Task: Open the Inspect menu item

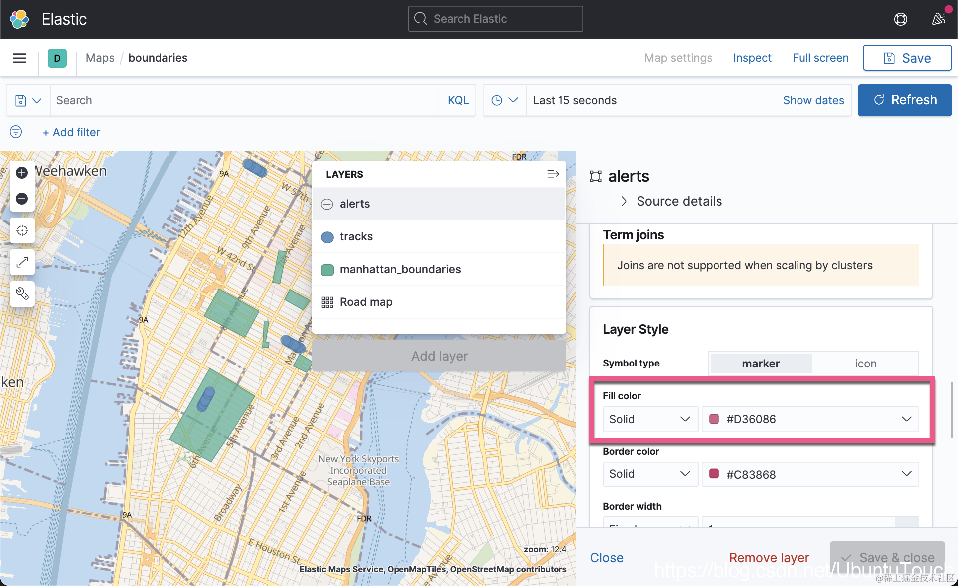Action: 752,58
